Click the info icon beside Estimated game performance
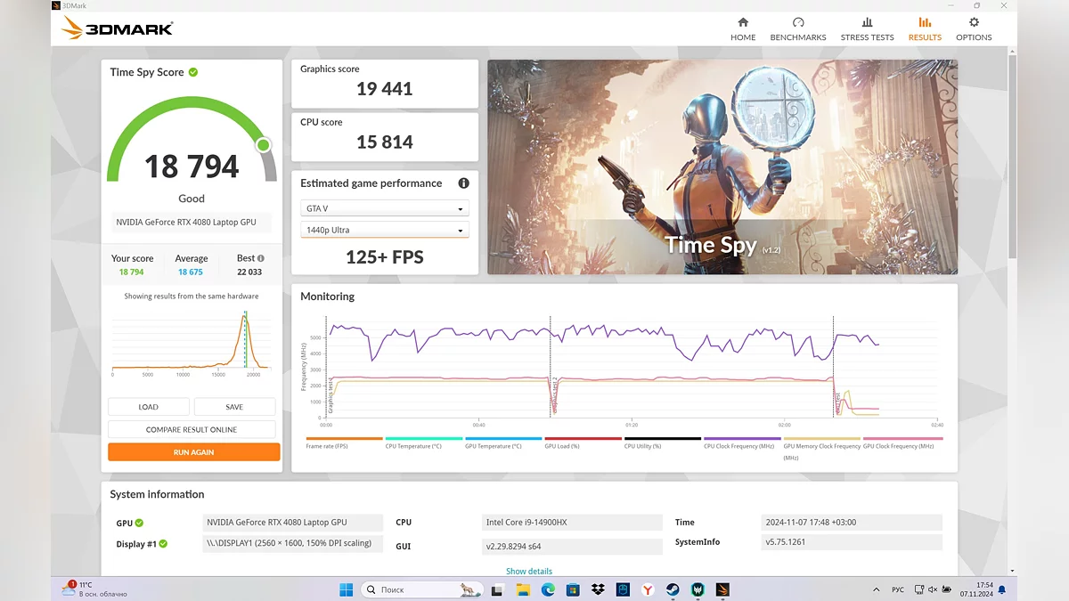1069x601 pixels. click(463, 183)
